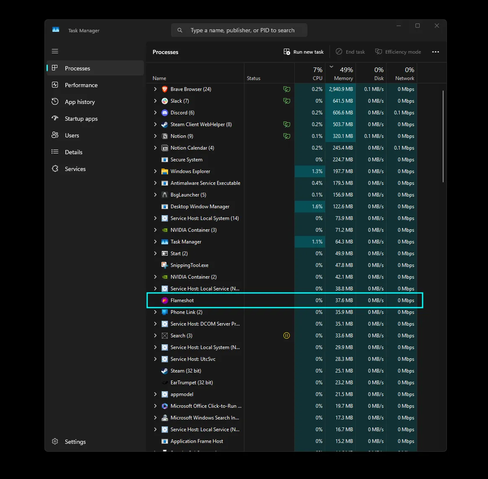Click the process search input field
Image resolution: width=488 pixels, height=479 pixels.
pyautogui.click(x=239, y=30)
